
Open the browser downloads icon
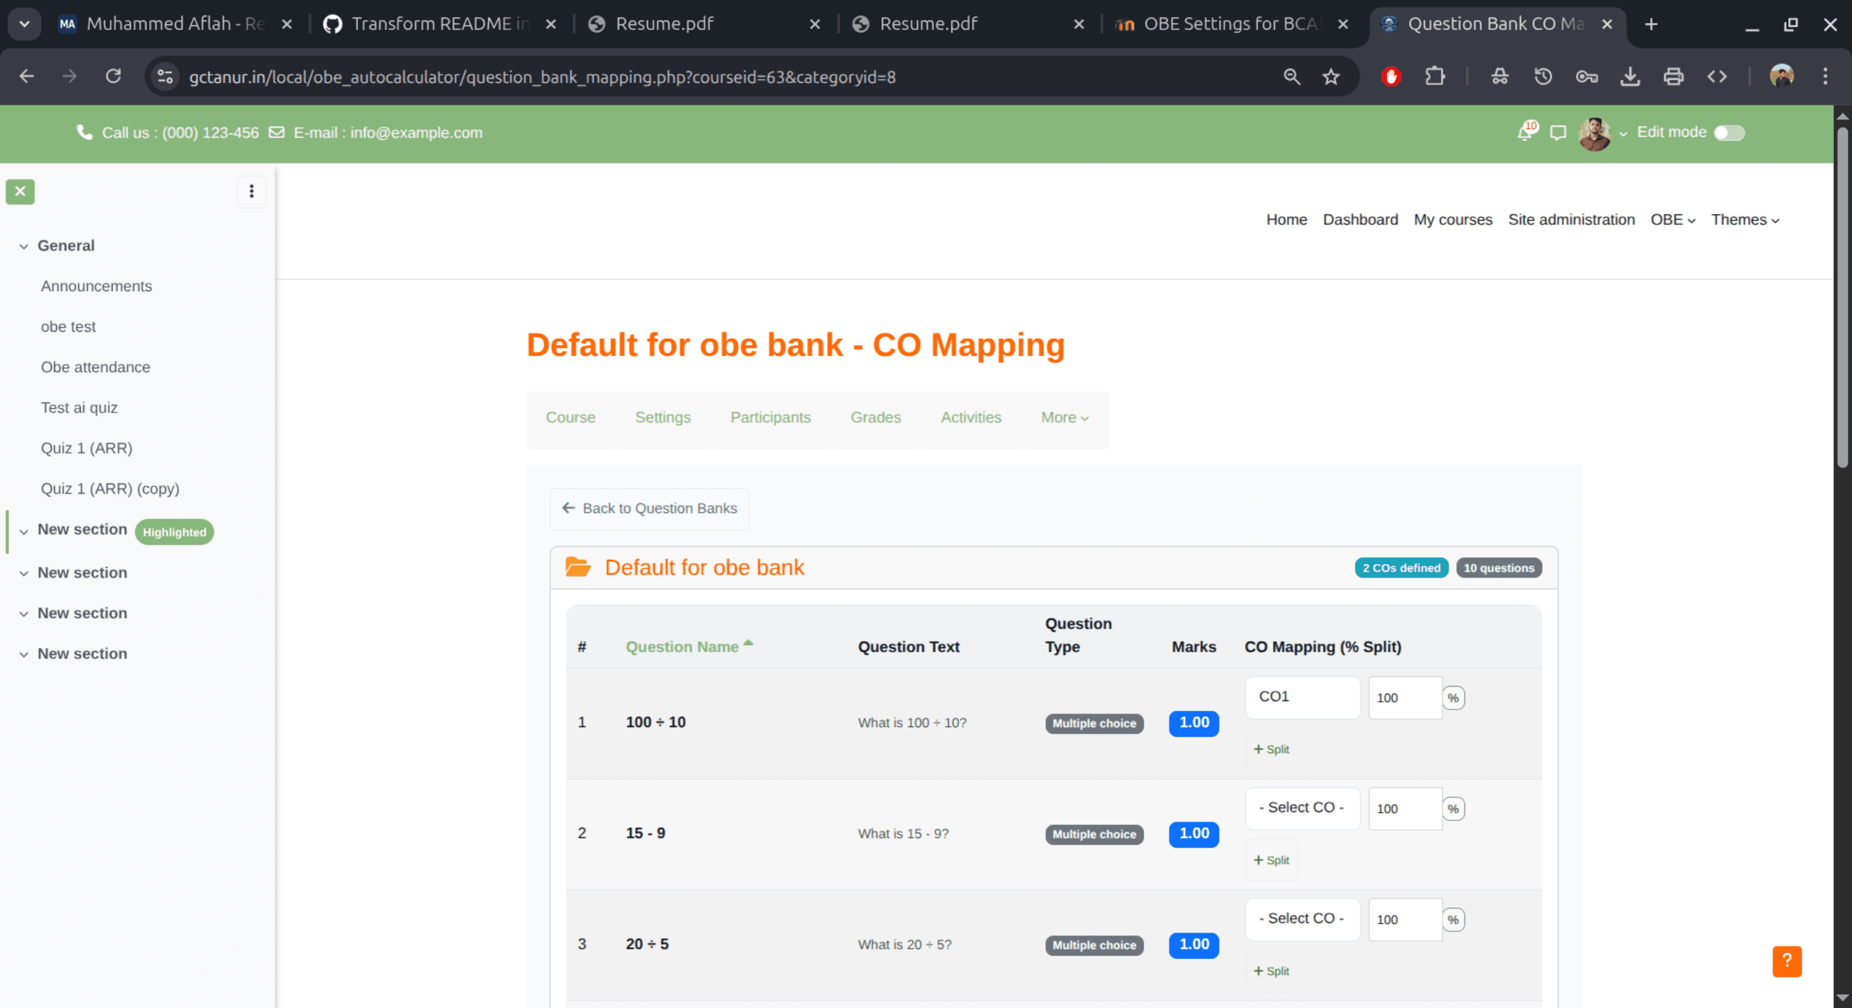(x=1630, y=76)
